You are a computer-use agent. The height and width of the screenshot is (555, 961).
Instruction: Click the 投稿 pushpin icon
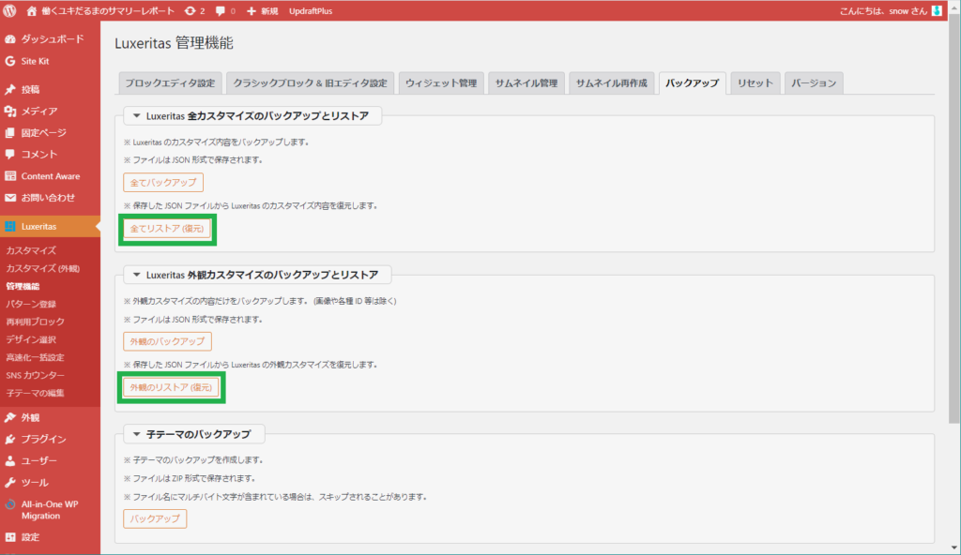[x=9, y=89]
